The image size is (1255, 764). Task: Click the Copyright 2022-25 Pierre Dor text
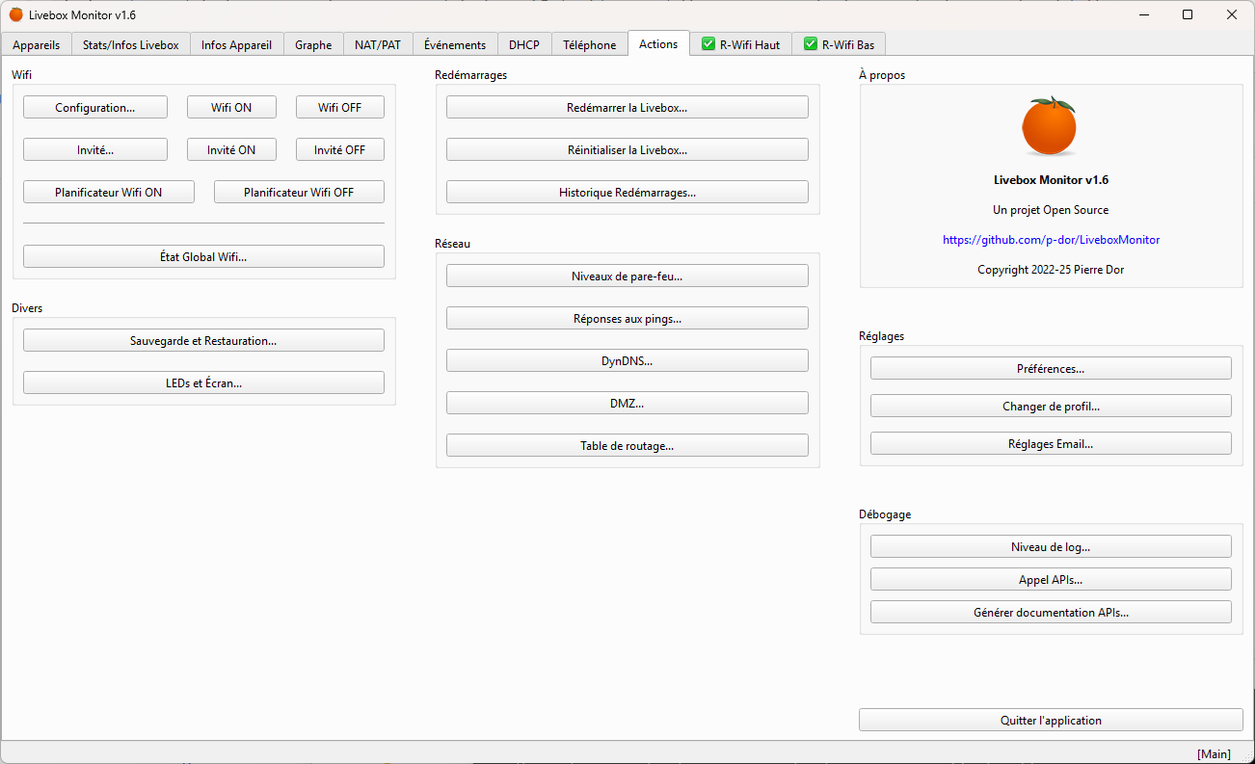1051,269
